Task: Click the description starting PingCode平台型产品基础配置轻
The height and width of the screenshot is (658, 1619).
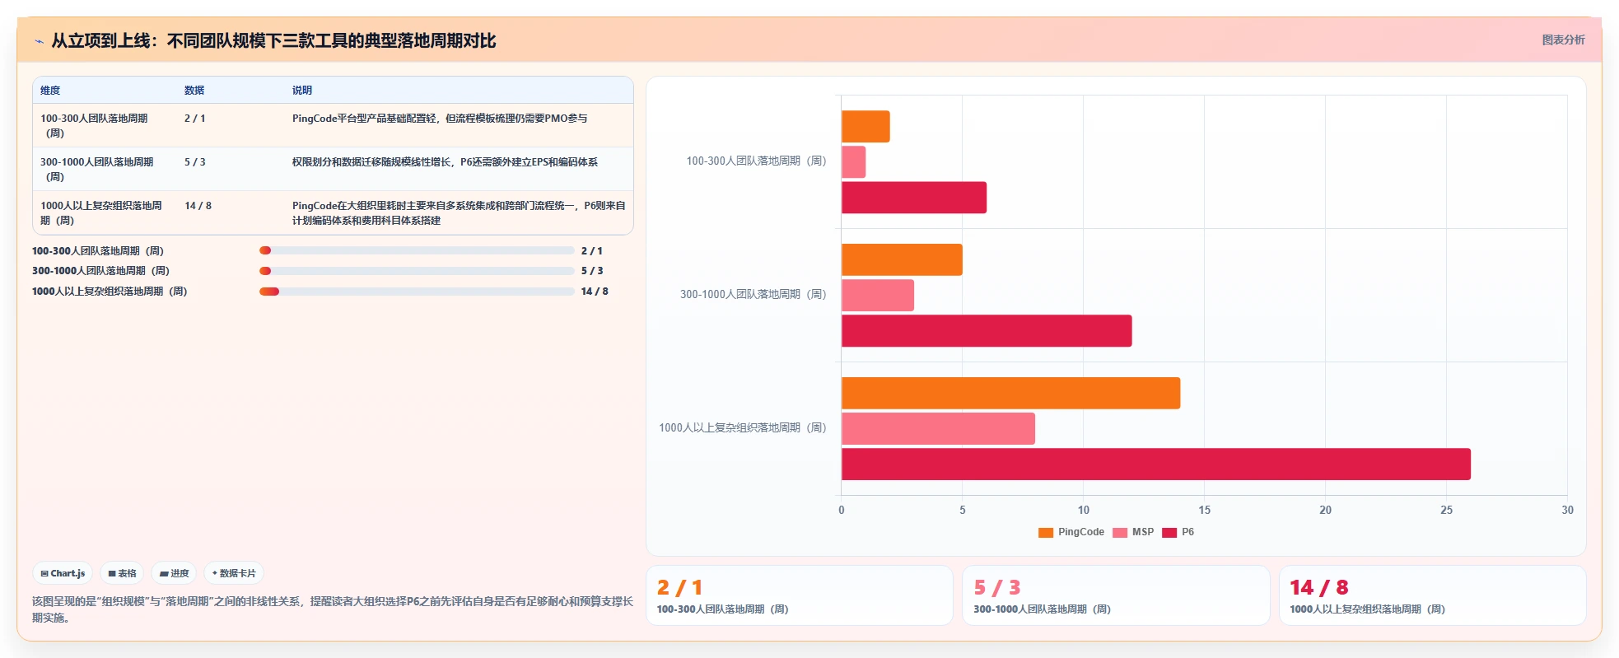Action: (440, 119)
